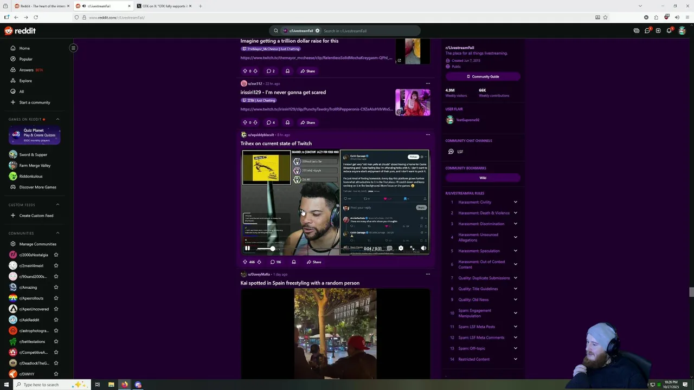Screen dimensions: 694x390
Task: Favorite r/2meirl4meirl with its star
Action: [56, 265]
